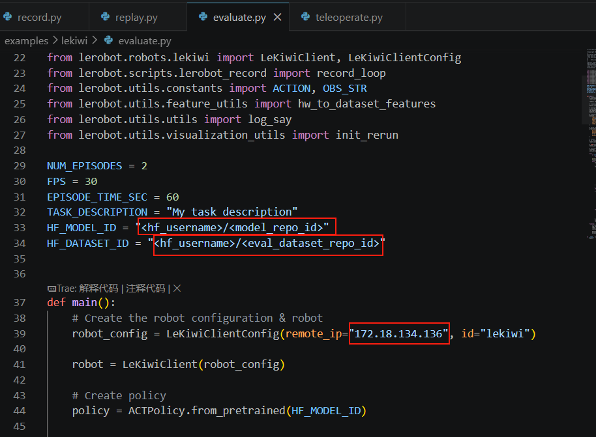This screenshot has height=437, width=596.
Task: Click the TASK_DESCRIPTION variable name
Action: click(97, 212)
